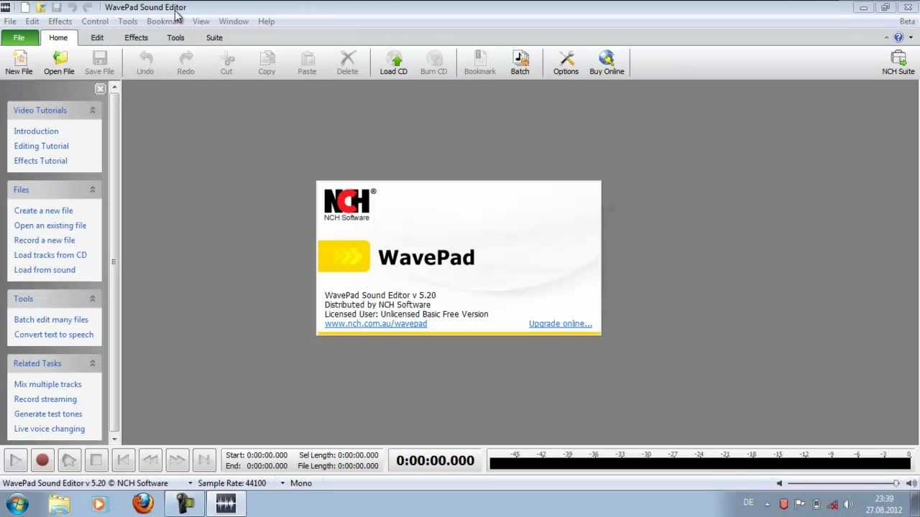Open www.nch.com.au/wavepad link
920x517 pixels.
[x=375, y=324]
